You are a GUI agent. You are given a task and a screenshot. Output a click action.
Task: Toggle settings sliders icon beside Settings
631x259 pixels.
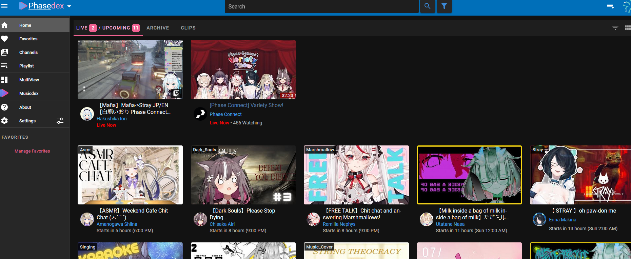point(60,121)
